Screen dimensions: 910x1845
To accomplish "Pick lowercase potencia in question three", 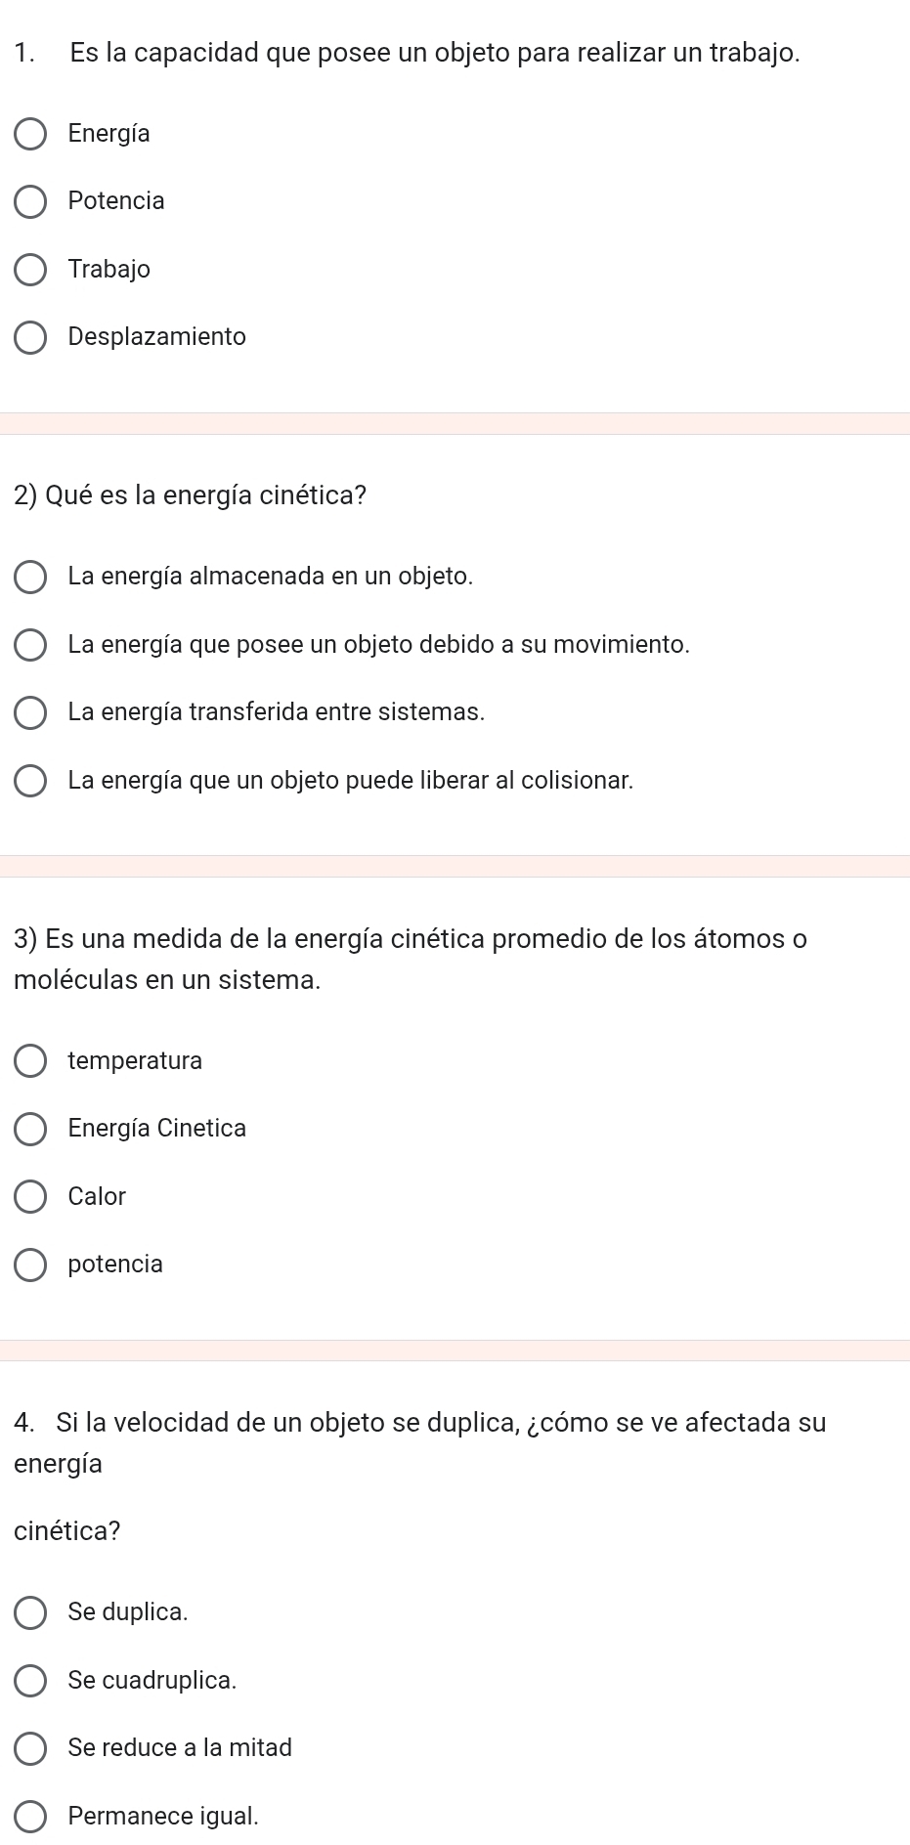I will [30, 1265].
